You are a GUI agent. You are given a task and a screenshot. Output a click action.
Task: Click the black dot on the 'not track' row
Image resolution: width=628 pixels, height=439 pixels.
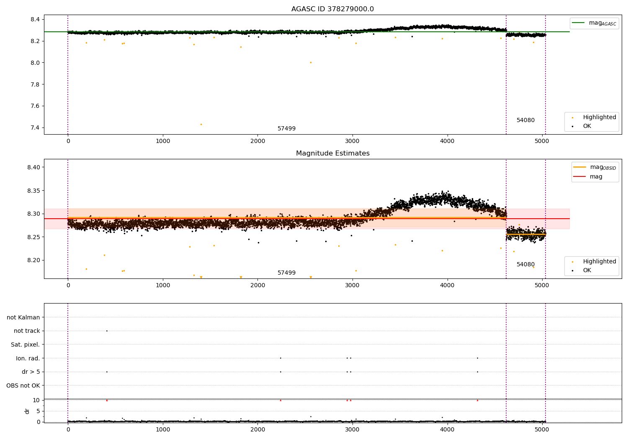coord(107,331)
